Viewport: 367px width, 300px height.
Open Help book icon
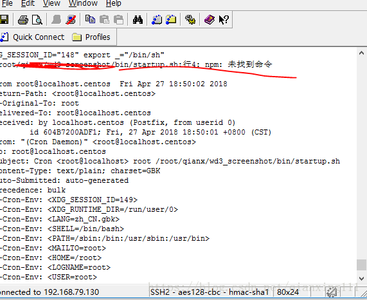coord(210,20)
